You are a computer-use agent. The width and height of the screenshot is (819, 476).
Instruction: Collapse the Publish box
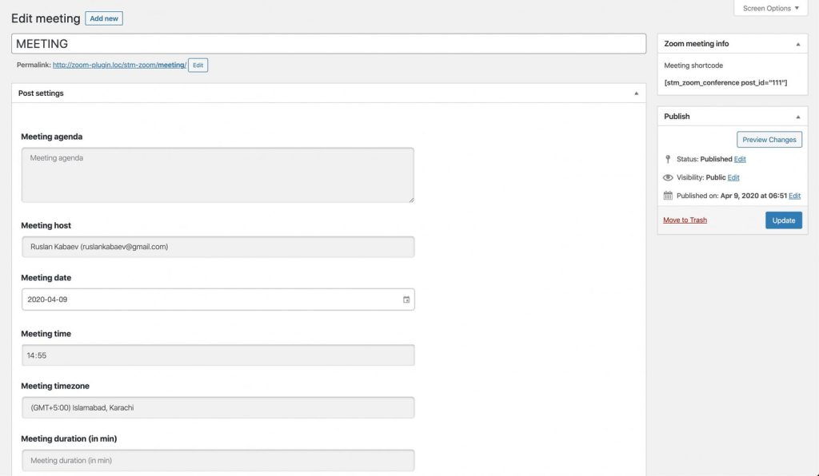click(797, 117)
